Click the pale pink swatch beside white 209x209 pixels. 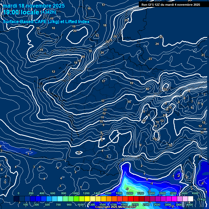tap(185, 199)
